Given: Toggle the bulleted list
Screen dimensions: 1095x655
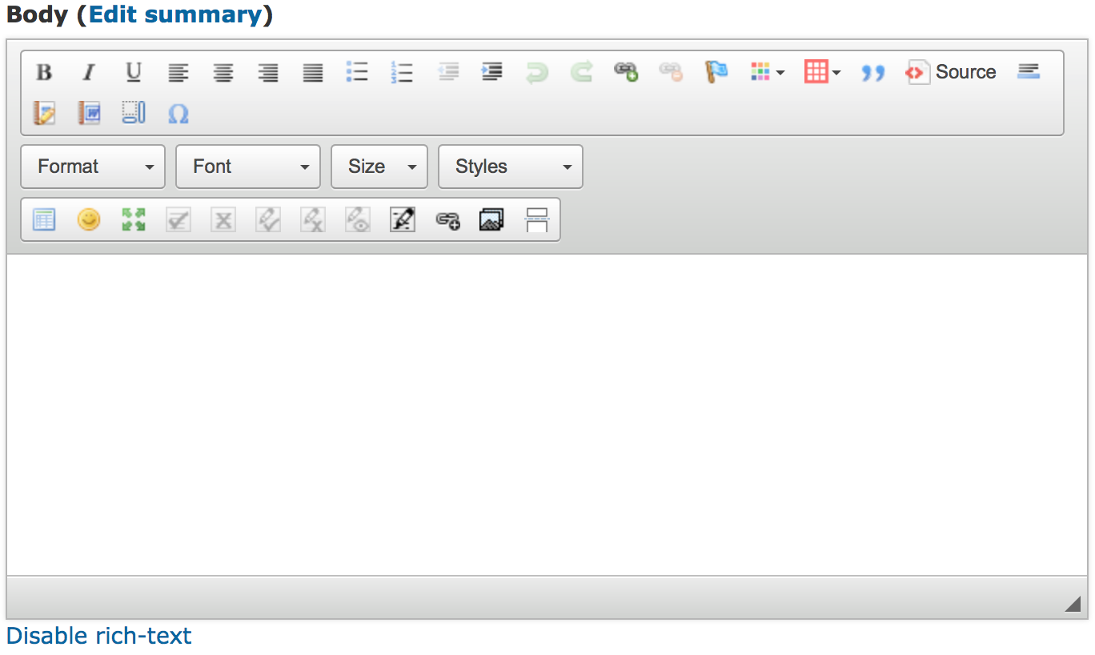Looking at the screenshot, I should pos(357,72).
